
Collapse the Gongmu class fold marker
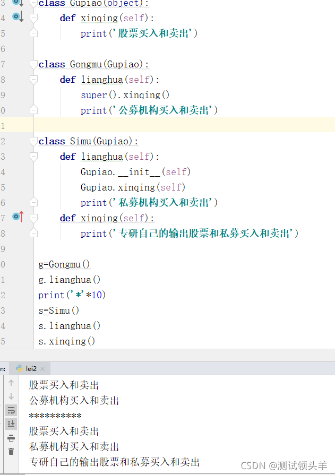[x=34, y=64]
